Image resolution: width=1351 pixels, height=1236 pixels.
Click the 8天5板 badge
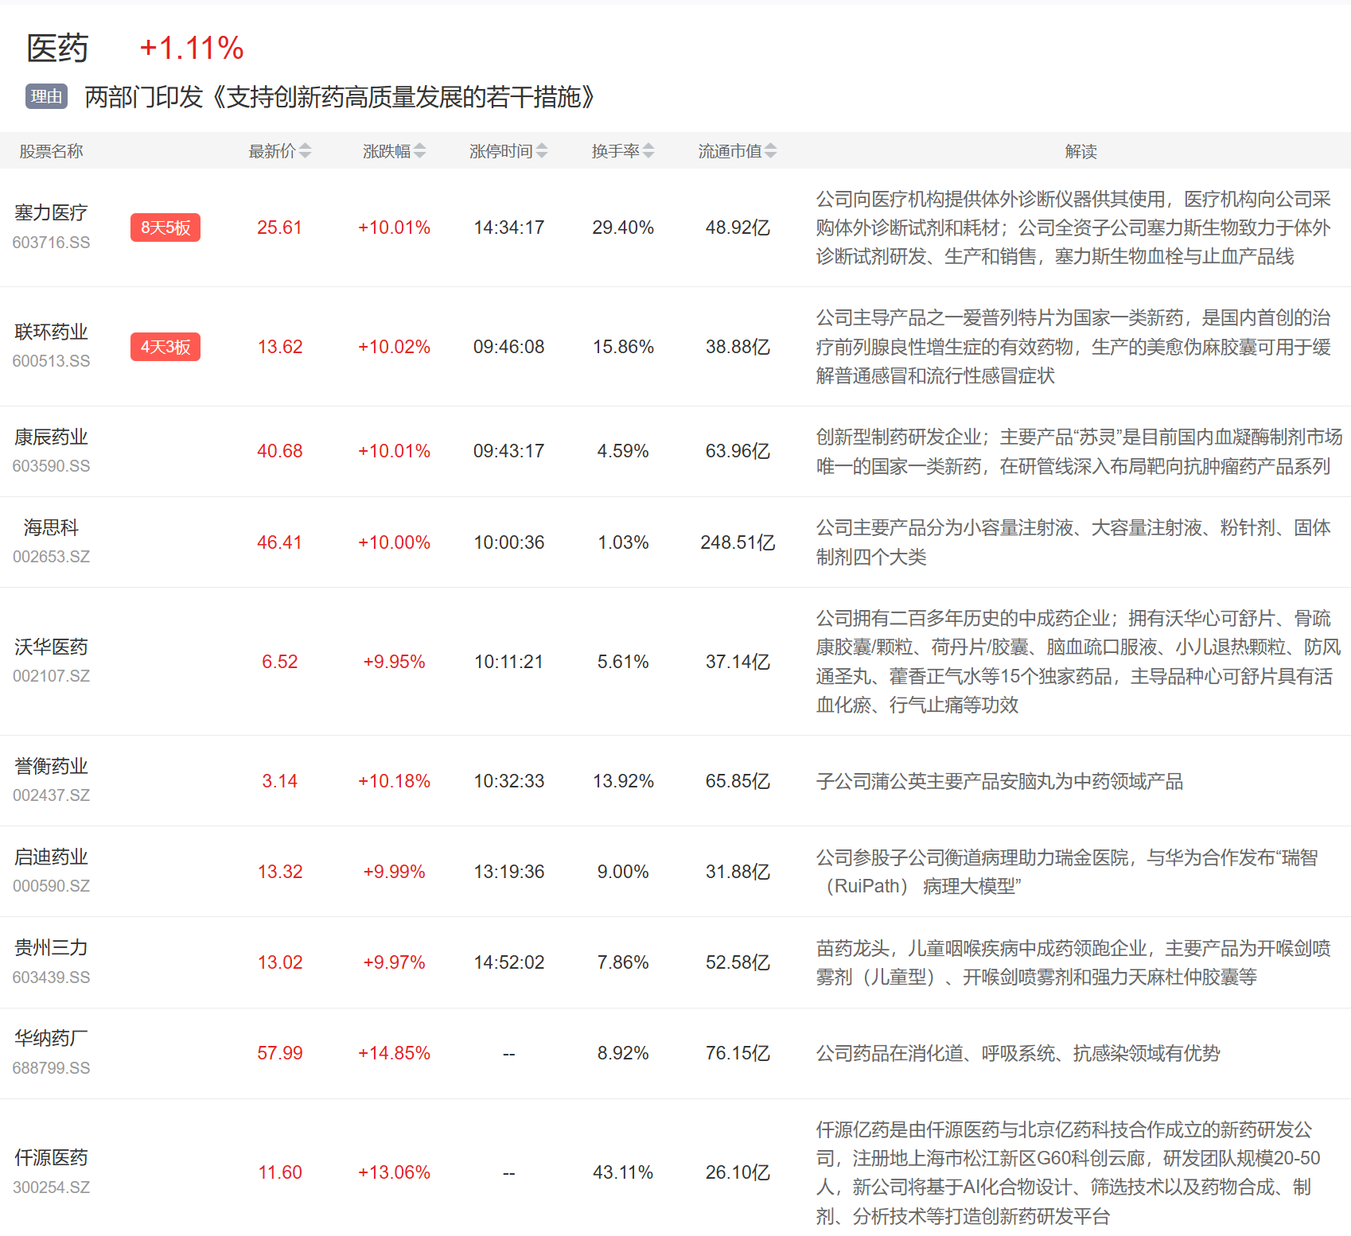point(165,228)
